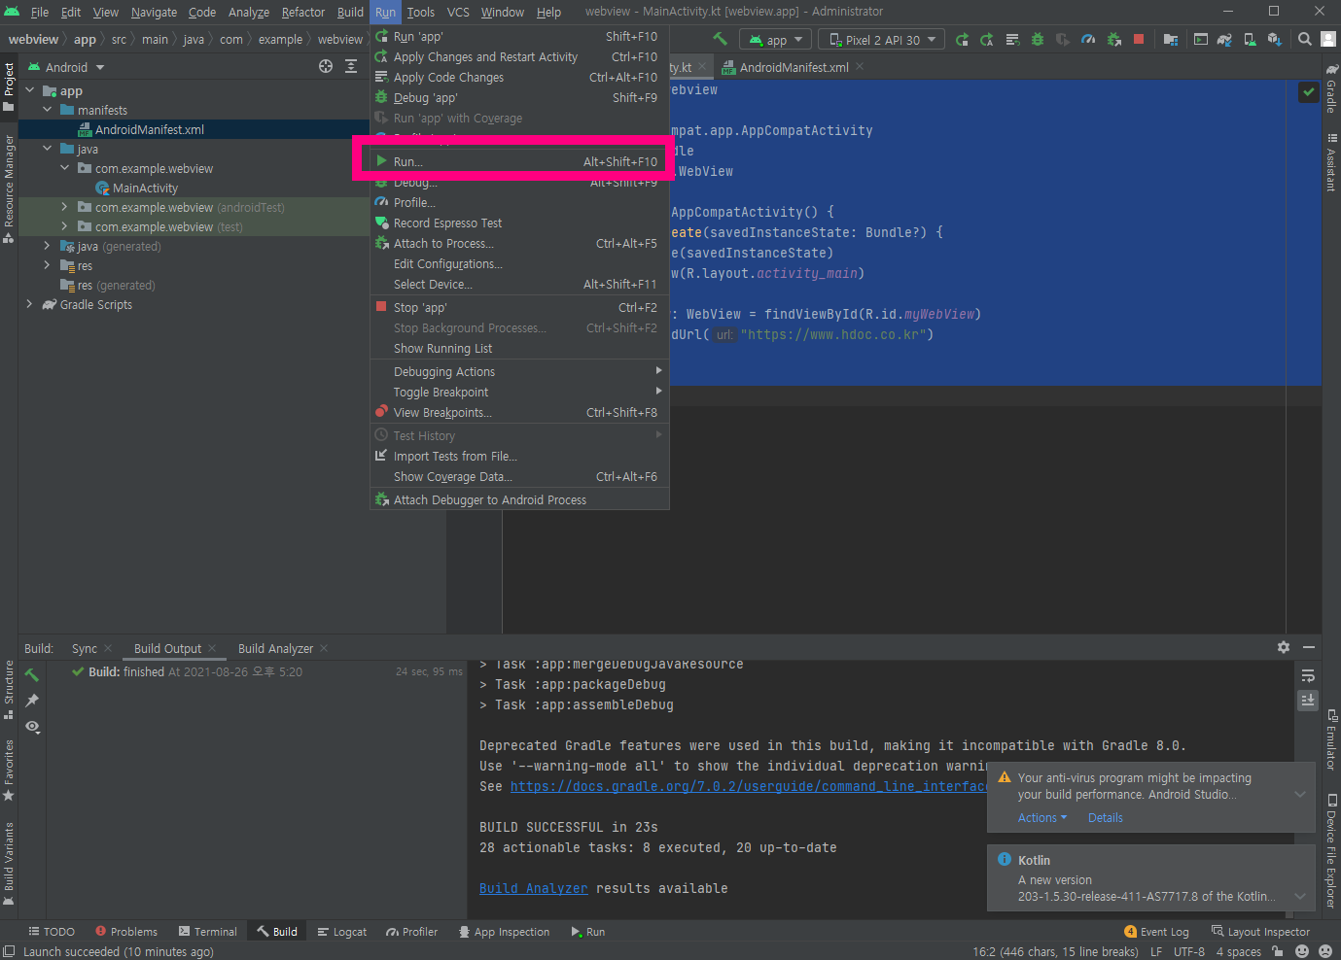The image size is (1341, 960).
Task: Open the Logcat tool window tab
Action: 341,932
